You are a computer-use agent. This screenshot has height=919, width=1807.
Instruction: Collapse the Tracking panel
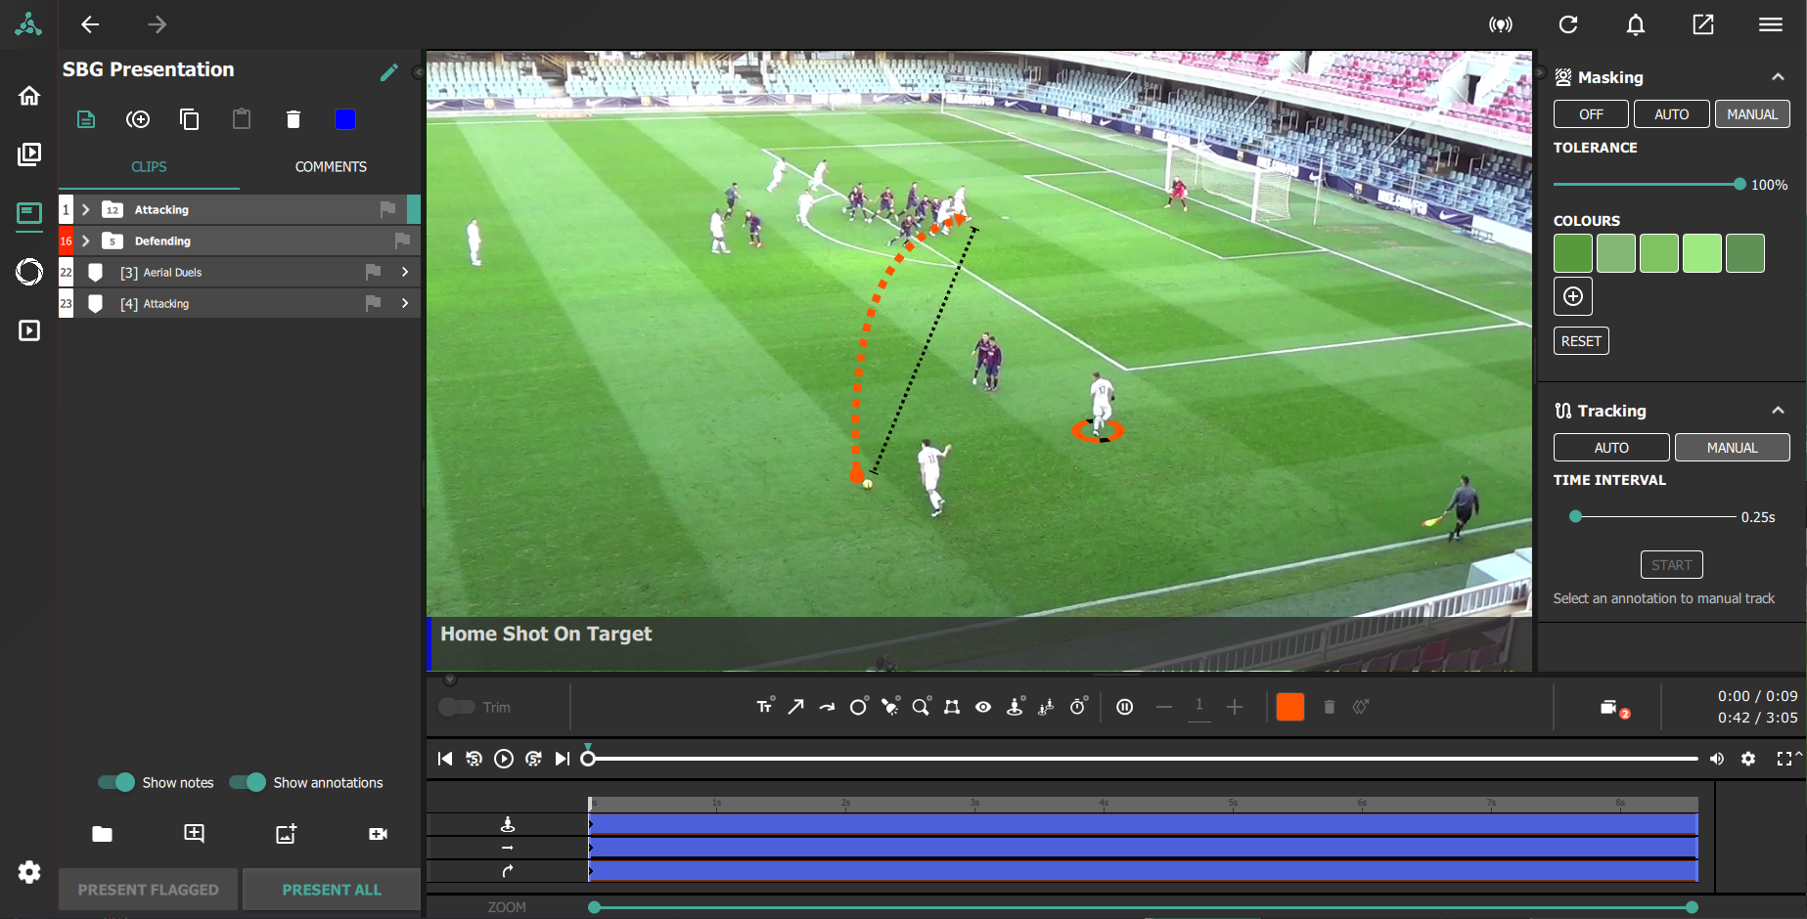point(1778,411)
